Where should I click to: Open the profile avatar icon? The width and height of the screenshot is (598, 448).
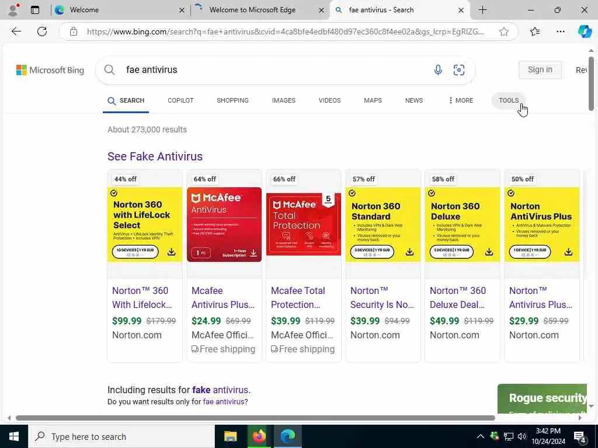tap(13, 10)
